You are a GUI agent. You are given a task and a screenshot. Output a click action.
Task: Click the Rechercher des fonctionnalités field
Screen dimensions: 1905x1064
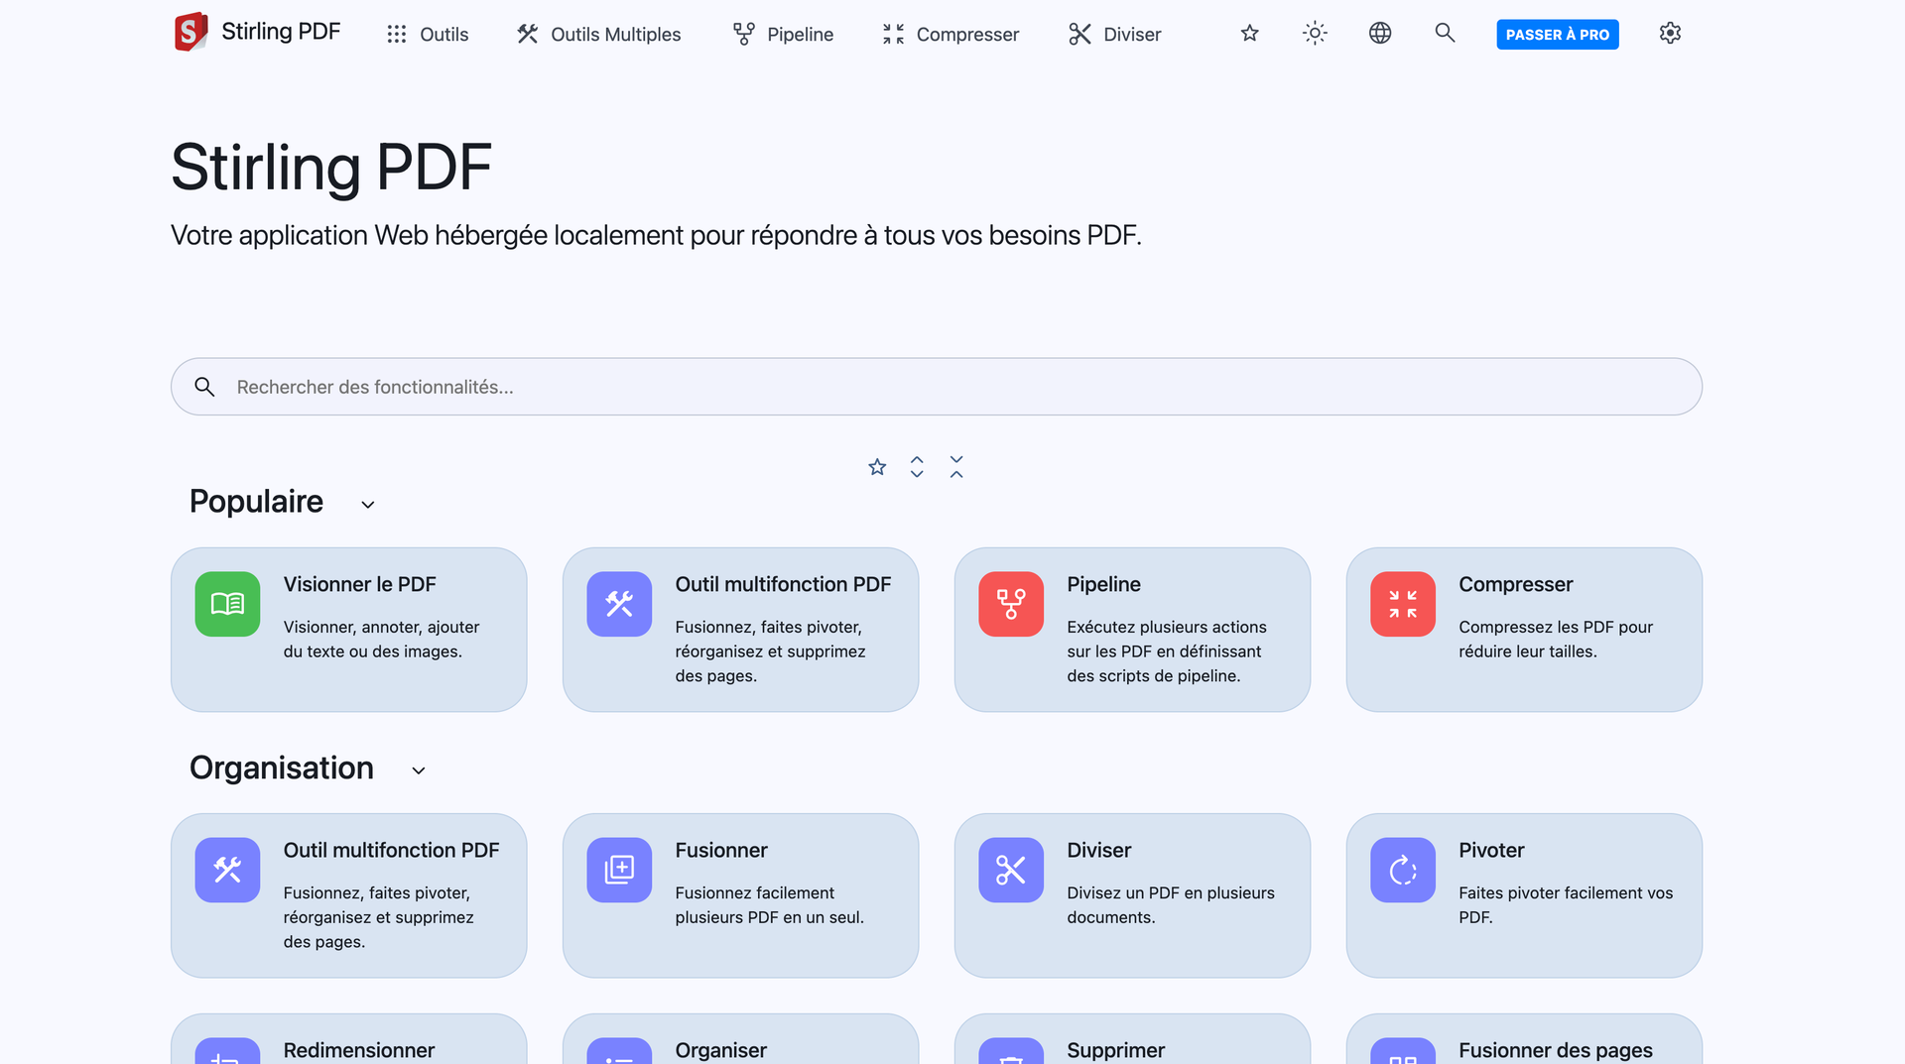pos(937,387)
